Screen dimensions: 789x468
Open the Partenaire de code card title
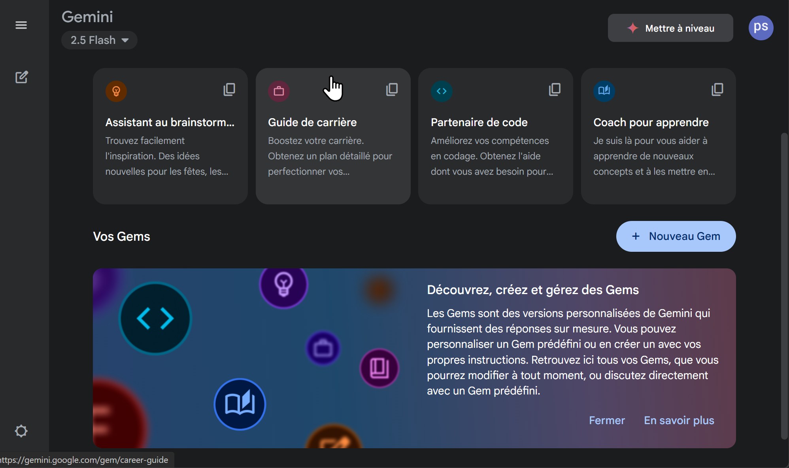pos(479,123)
